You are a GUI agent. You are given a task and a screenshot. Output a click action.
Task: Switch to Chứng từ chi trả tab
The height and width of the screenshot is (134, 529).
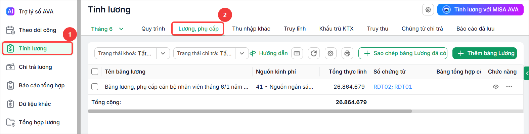coord(422,29)
